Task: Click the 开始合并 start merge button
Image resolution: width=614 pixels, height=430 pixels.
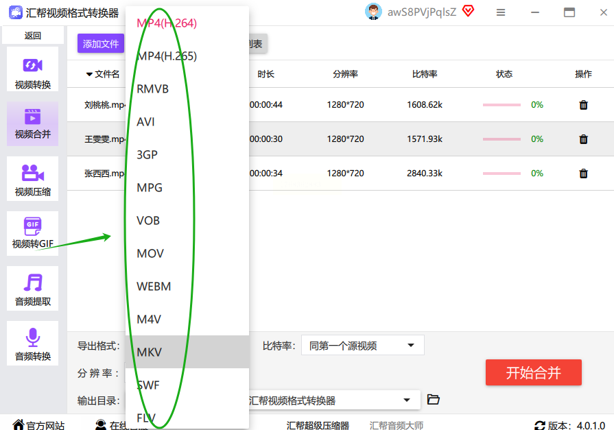Action: tap(533, 372)
